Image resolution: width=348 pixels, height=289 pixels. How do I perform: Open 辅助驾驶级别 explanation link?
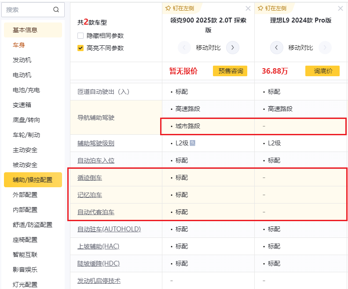click(96, 143)
